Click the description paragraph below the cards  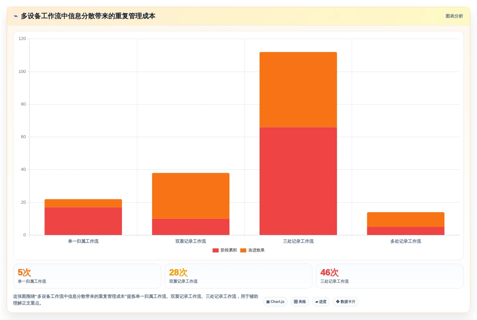pyautogui.click(x=136, y=300)
